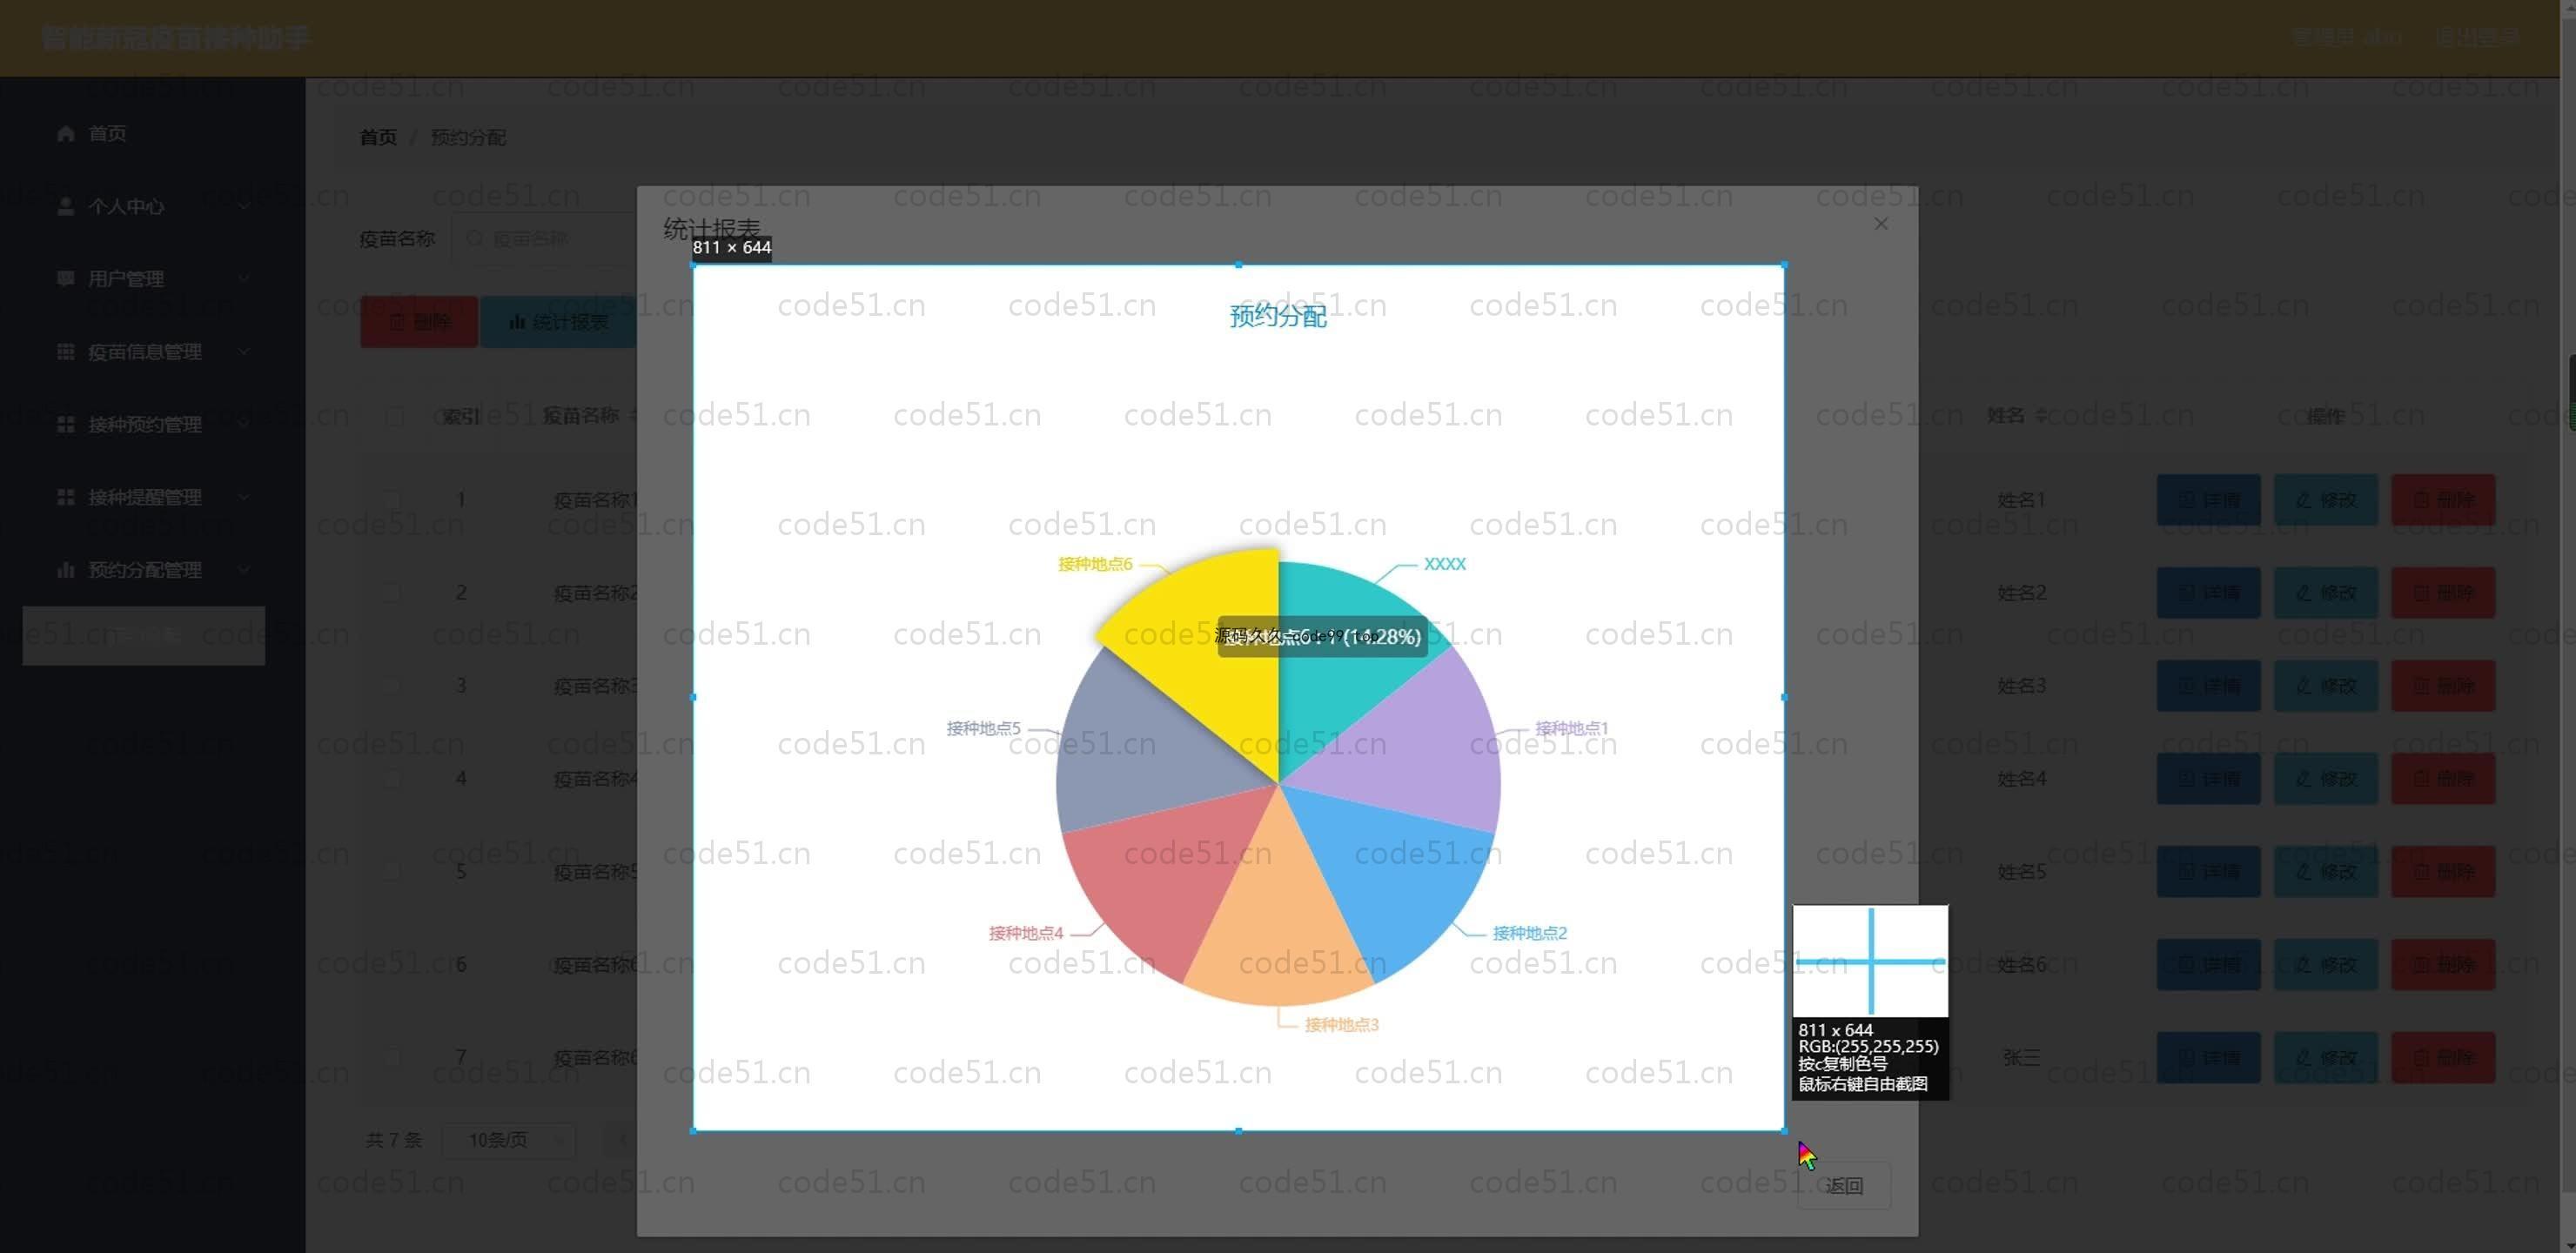Collapse the 预约分配管理 submenu arrow
The width and height of the screenshot is (2576, 1253).
click(x=244, y=570)
